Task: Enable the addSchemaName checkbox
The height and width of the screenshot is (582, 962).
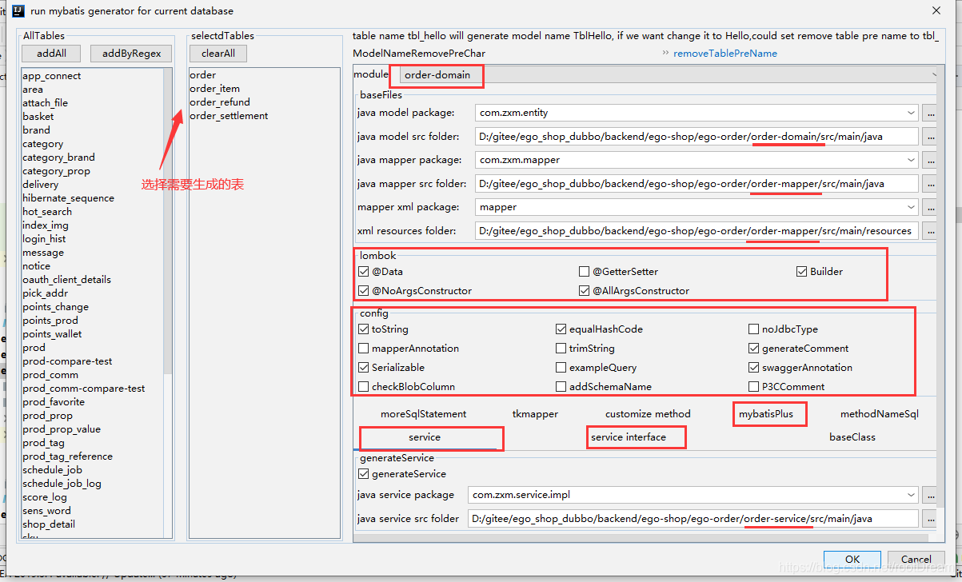Action: pyautogui.click(x=561, y=387)
